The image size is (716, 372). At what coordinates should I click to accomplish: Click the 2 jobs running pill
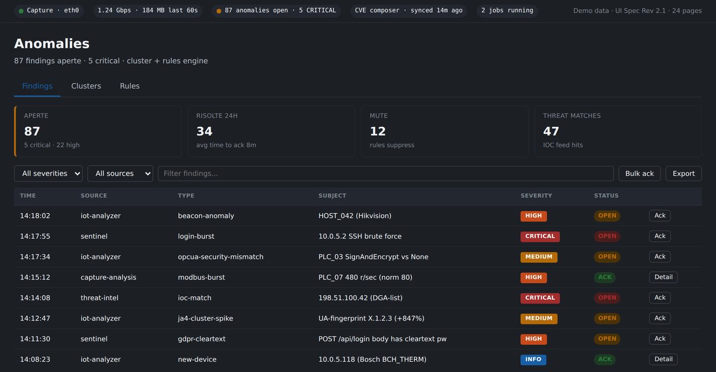pyautogui.click(x=507, y=11)
